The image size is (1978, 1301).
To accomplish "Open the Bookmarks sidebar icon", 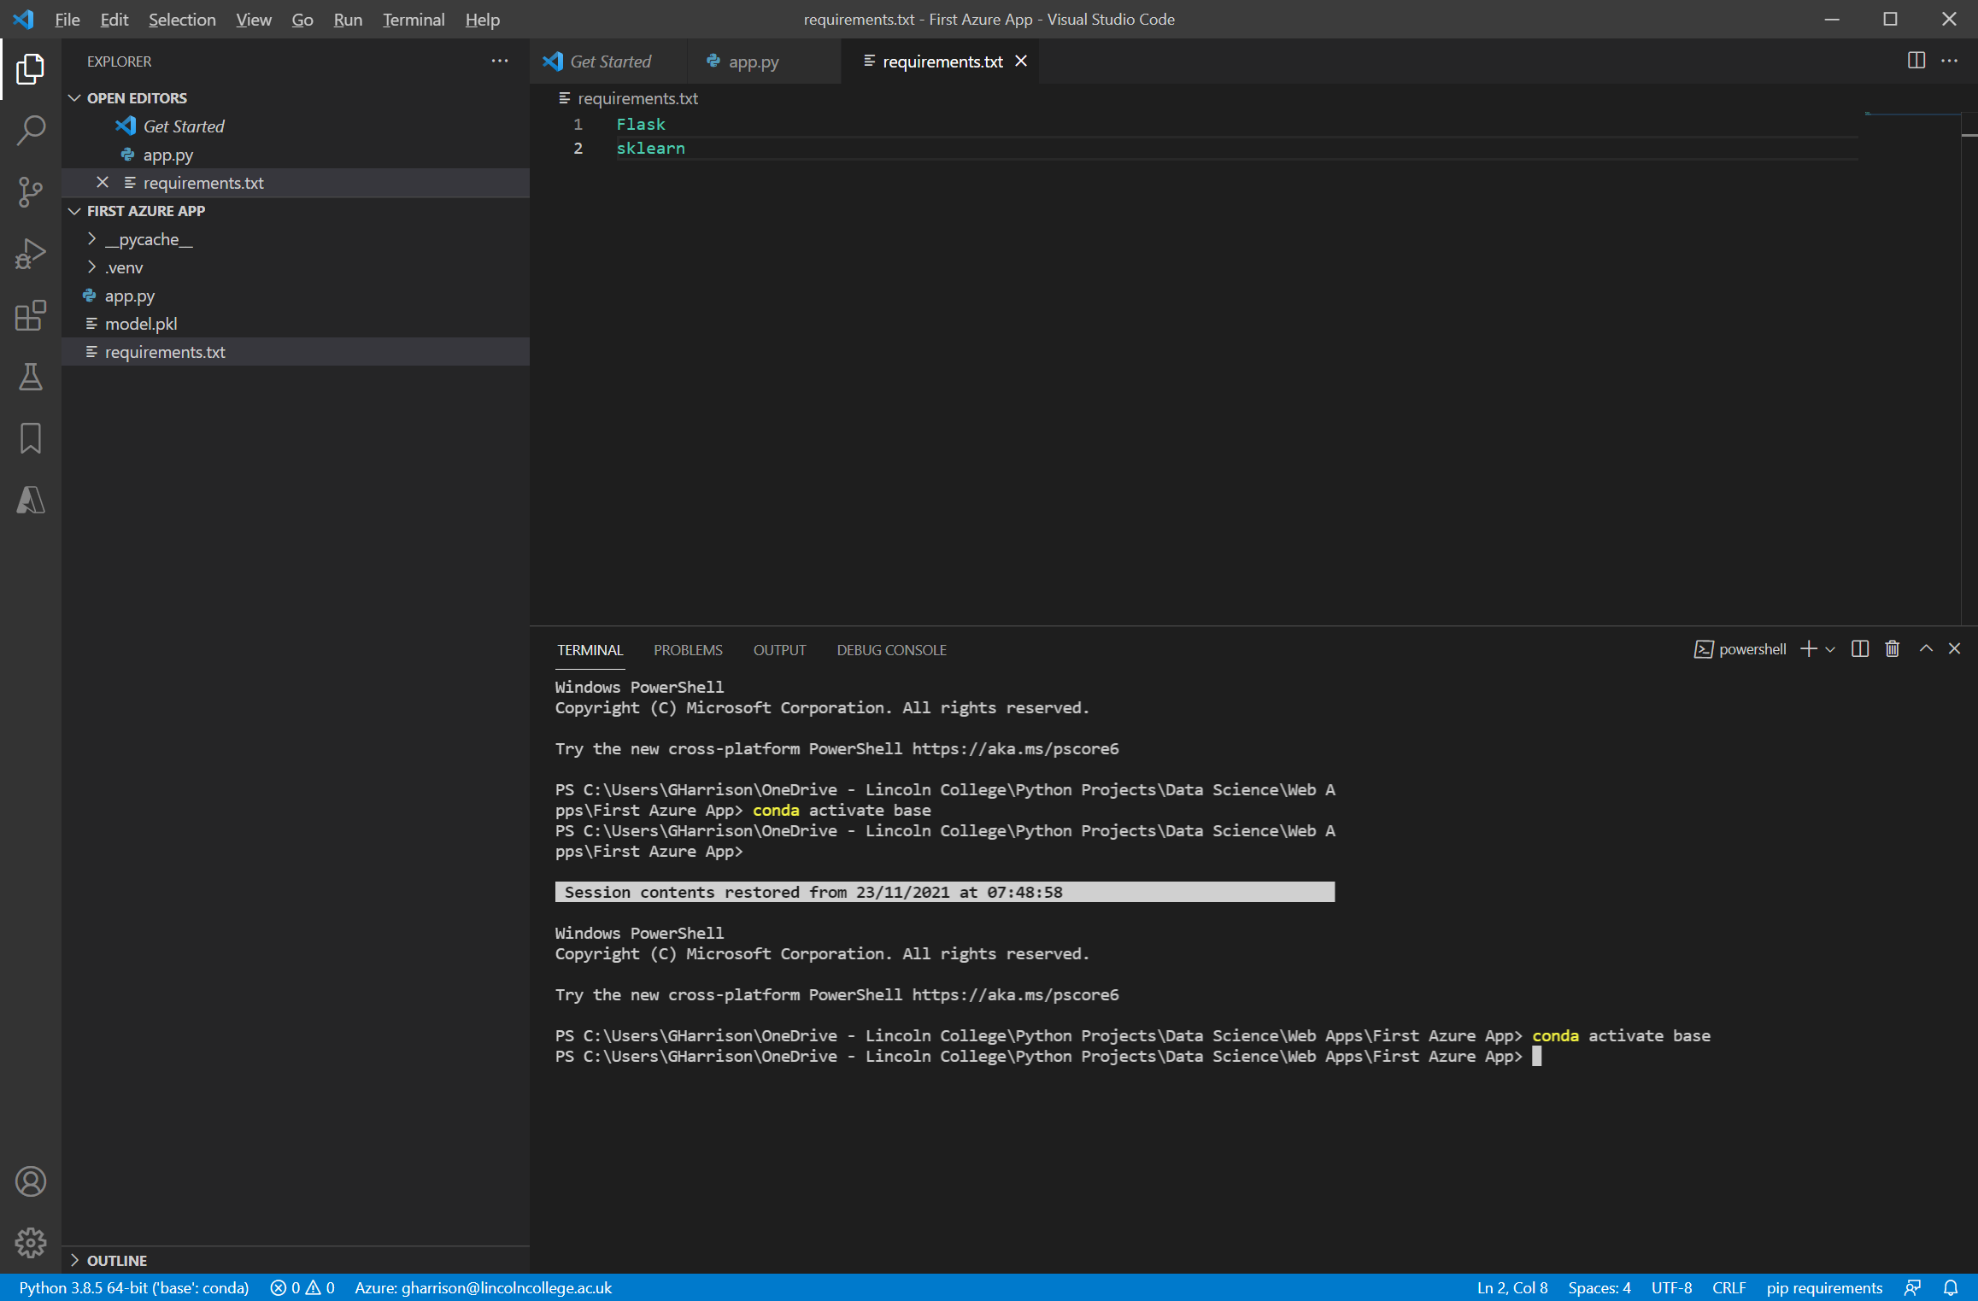I will point(30,438).
